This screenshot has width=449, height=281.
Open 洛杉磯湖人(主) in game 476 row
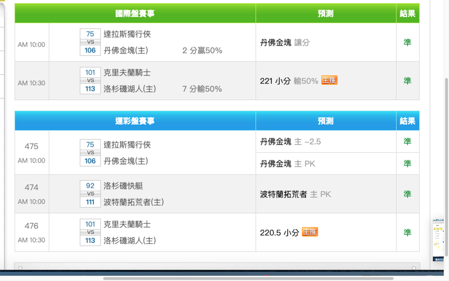click(x=130, y=241)
